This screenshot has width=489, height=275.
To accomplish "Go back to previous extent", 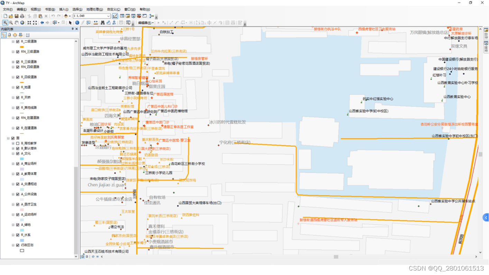I will (42, 23).
